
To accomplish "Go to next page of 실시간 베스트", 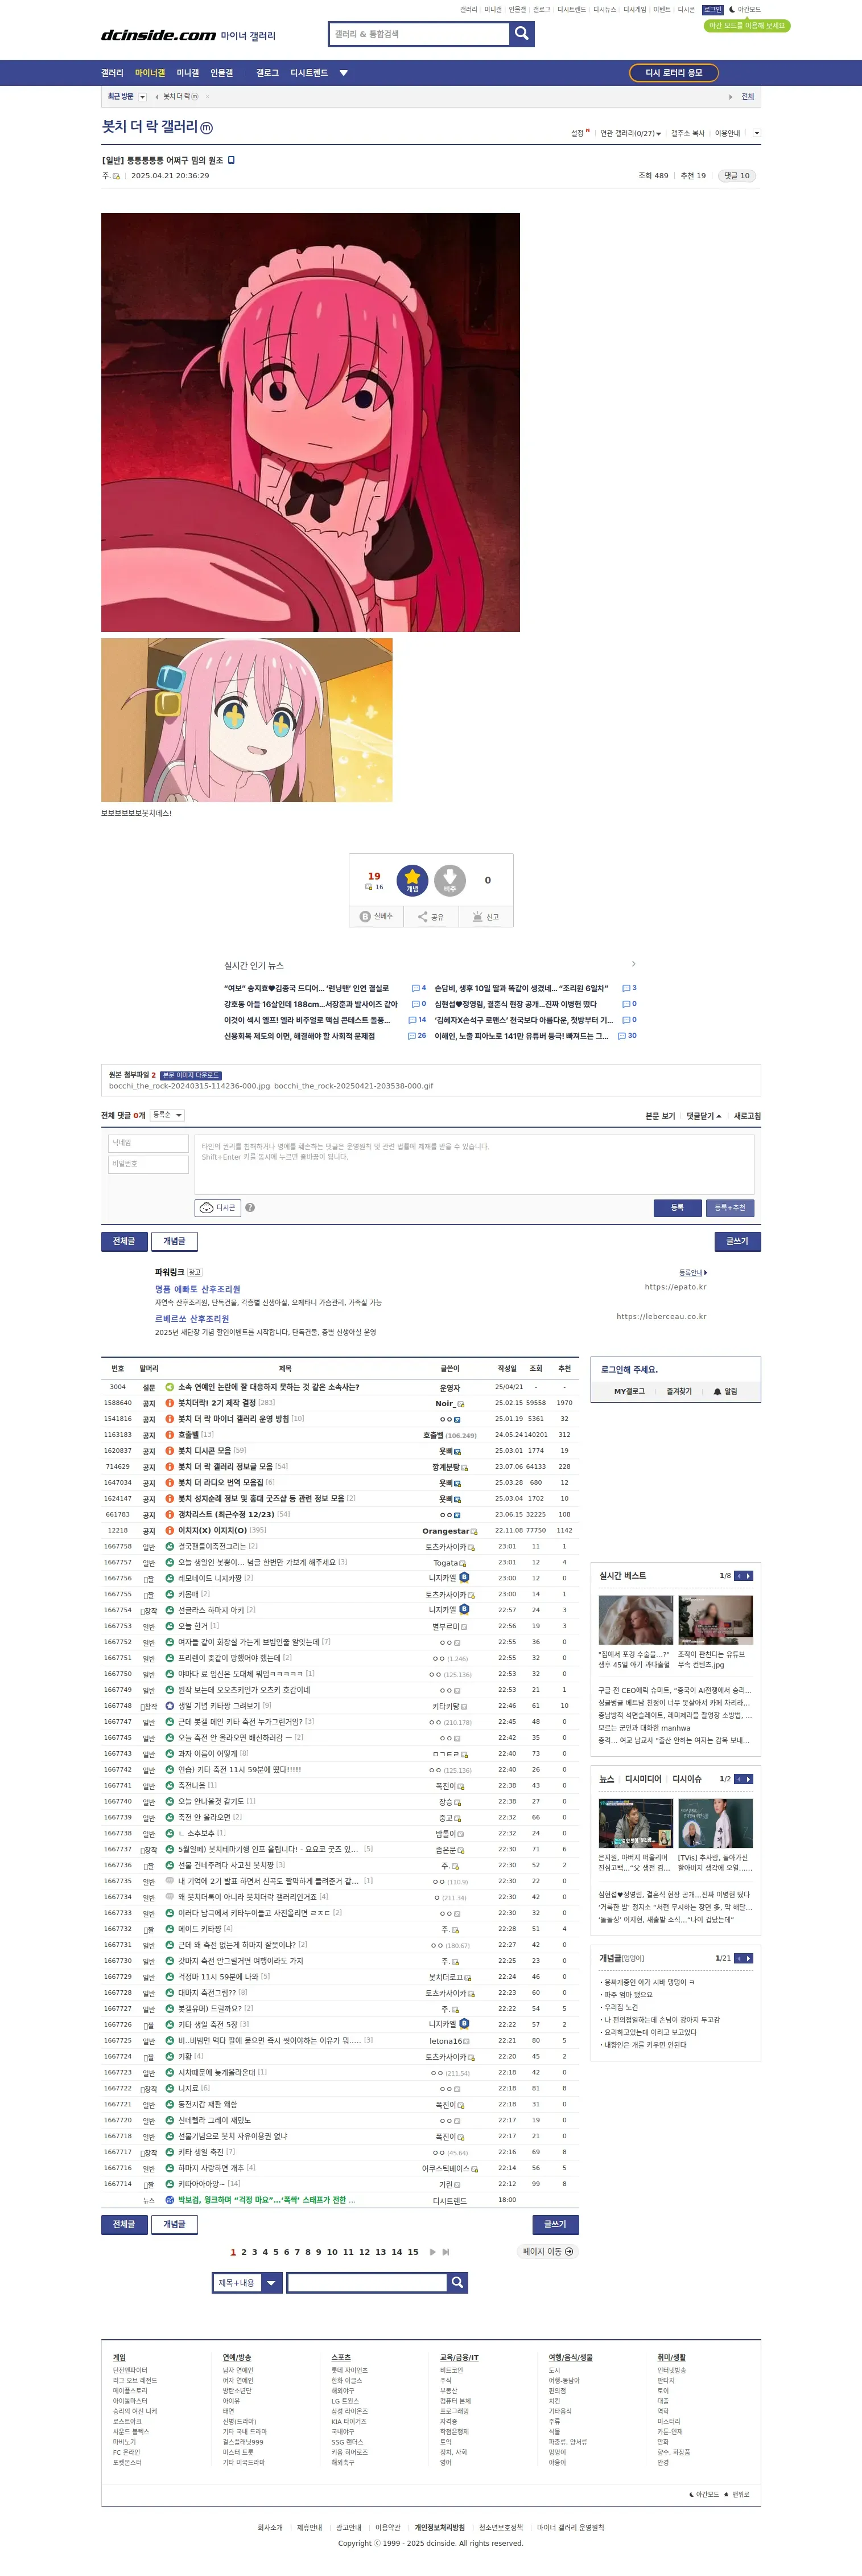I will pyautogui.click(x=749, y=1576).
